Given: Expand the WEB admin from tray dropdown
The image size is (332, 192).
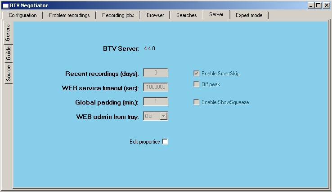Looking at the screenshot, I should (x=164, y=116).
